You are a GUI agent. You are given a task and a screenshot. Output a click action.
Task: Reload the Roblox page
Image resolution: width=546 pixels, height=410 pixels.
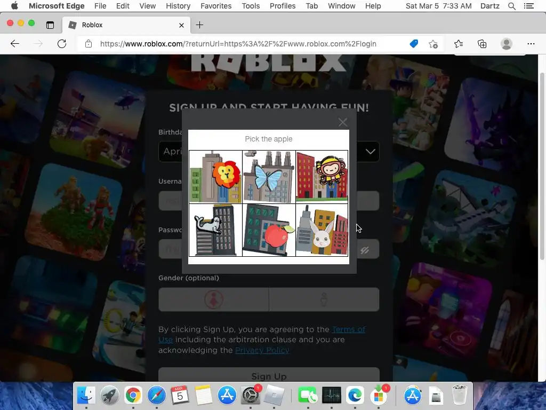tap(62, 44)
